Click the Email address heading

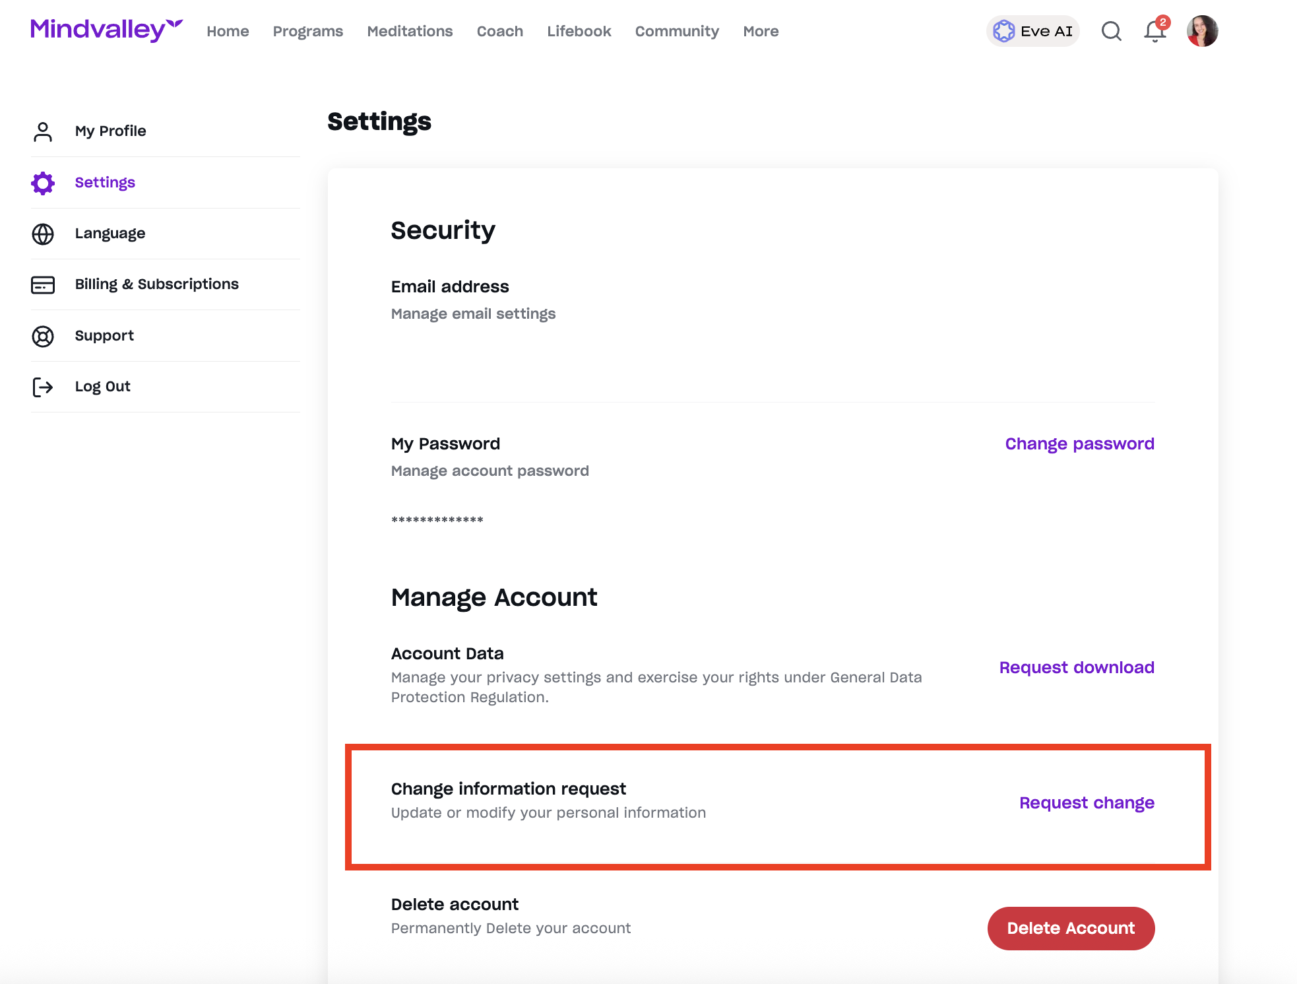[x=450, y=286]
